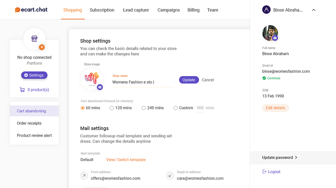Select the Custom timeout radio button

pos(176,108)
